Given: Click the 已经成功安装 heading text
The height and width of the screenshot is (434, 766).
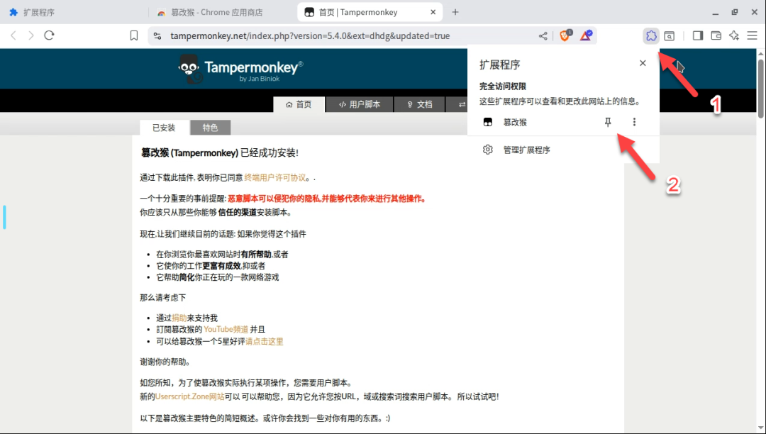Looking at the screenshot, I should [270, 152].
